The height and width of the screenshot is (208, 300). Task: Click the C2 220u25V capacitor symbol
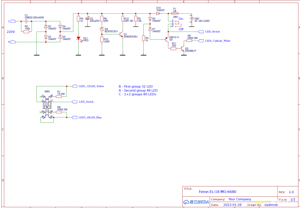point(88,18)
